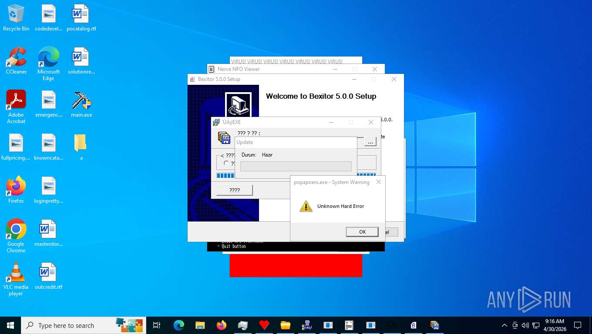Open the folder named a on desktop

[81, 147]
